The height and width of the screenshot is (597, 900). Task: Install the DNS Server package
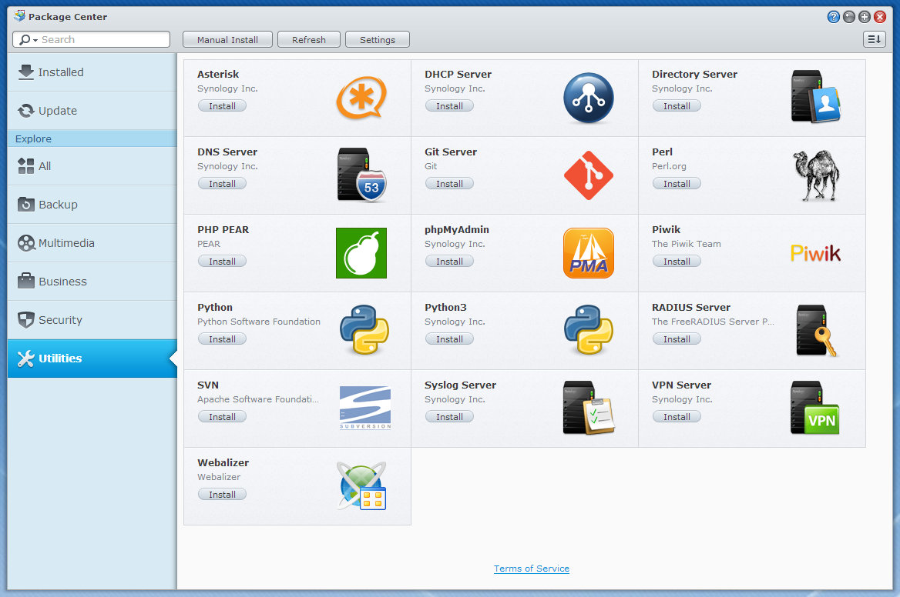click(222, 183)
